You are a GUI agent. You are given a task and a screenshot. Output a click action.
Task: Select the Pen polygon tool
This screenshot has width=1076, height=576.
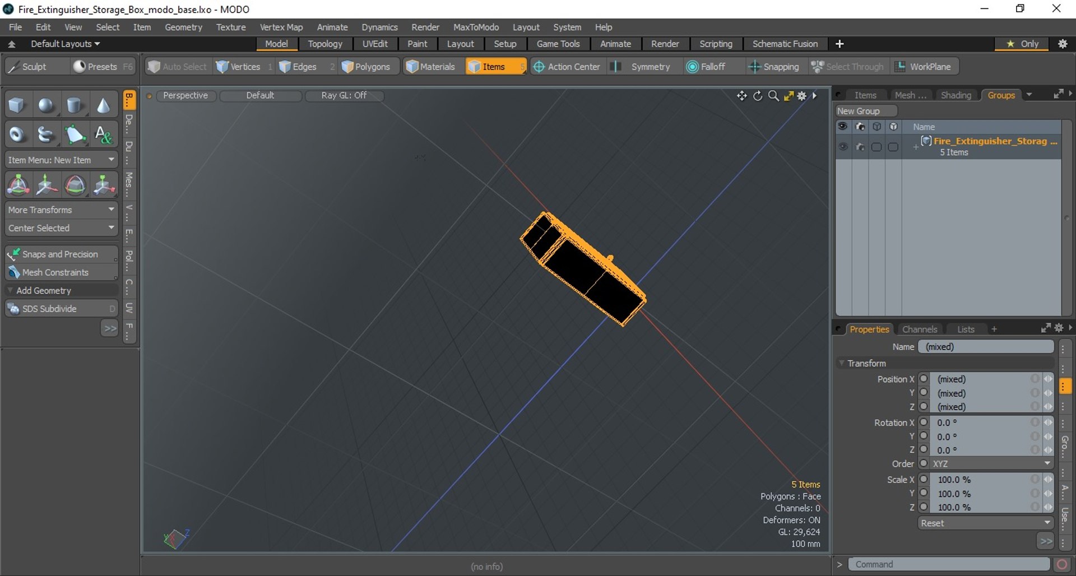(75, 134)
